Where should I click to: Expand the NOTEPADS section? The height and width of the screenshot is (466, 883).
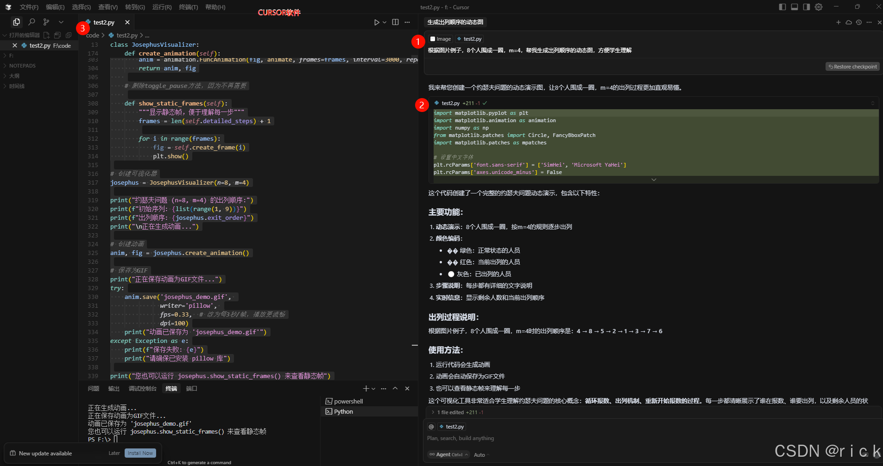point(22,66)
